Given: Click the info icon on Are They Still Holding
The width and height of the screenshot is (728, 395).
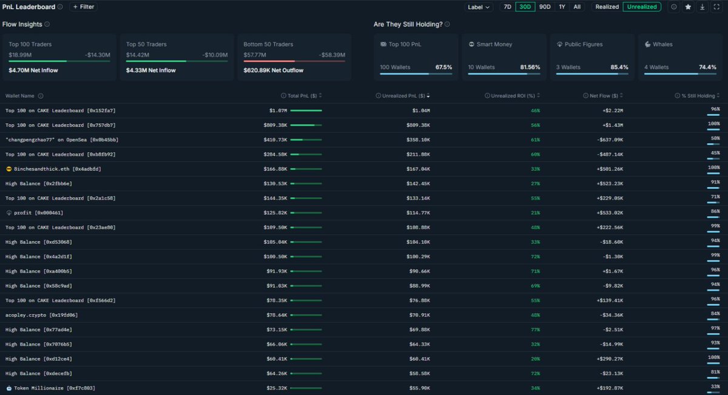Looking at the screenshot, I should point(446,24).
